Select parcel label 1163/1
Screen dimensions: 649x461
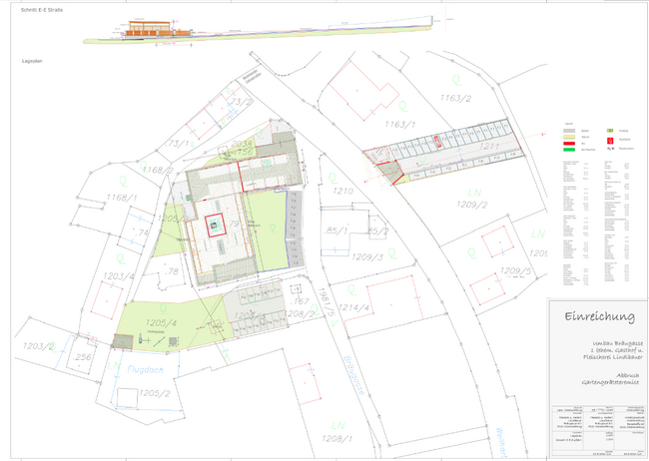(x=400, y=124)
